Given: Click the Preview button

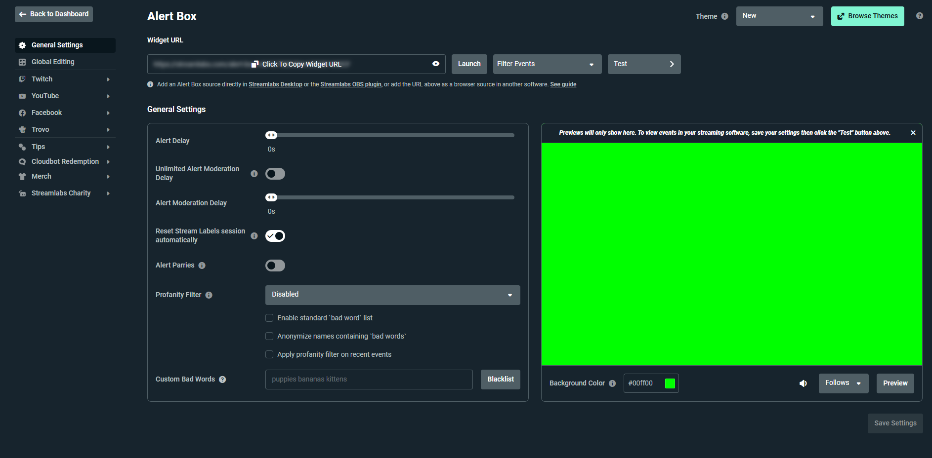Looking at the screenshot, I should click(x=895, y=383).
